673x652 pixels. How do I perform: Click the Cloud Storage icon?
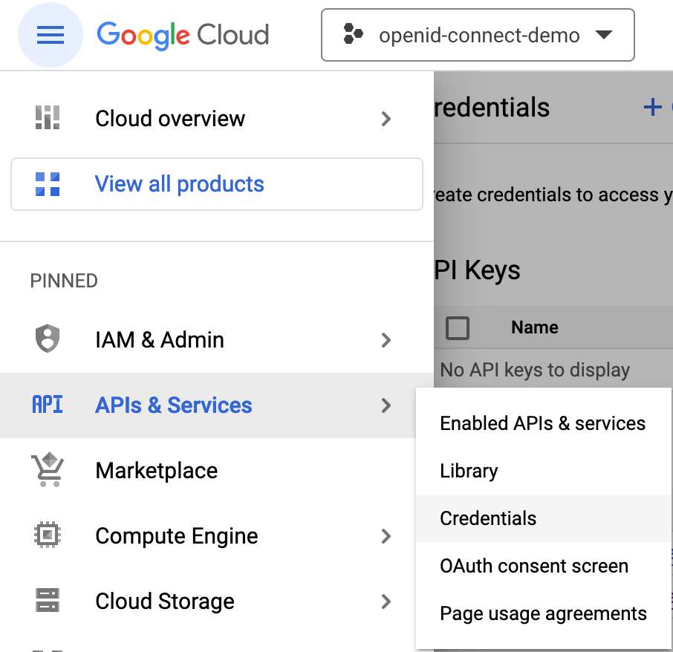coord(48,601)
